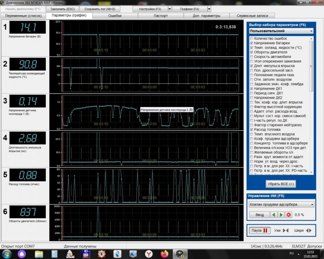Widen the graph with Шире icon
The height and width of the screenshot is (259, 324).
[308, 230]
